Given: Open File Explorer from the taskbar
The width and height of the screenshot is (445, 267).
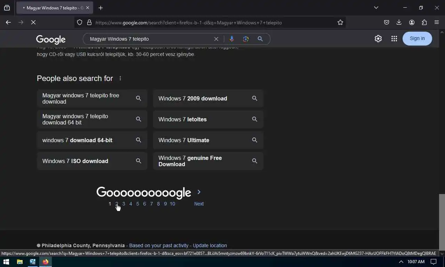Looking at the screenshot, I should (20, 262).
